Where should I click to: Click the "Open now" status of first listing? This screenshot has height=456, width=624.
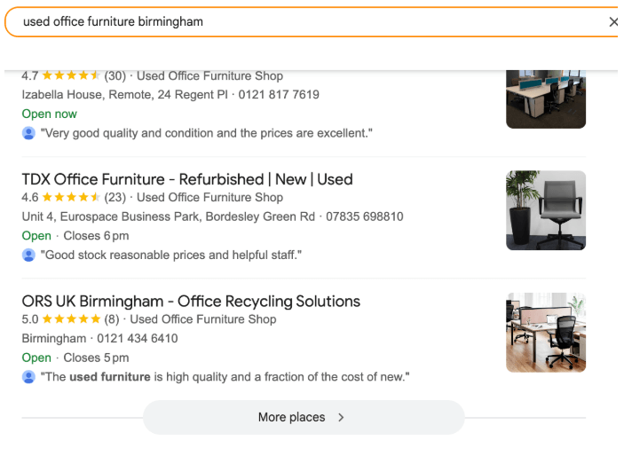tap(50, 114)
